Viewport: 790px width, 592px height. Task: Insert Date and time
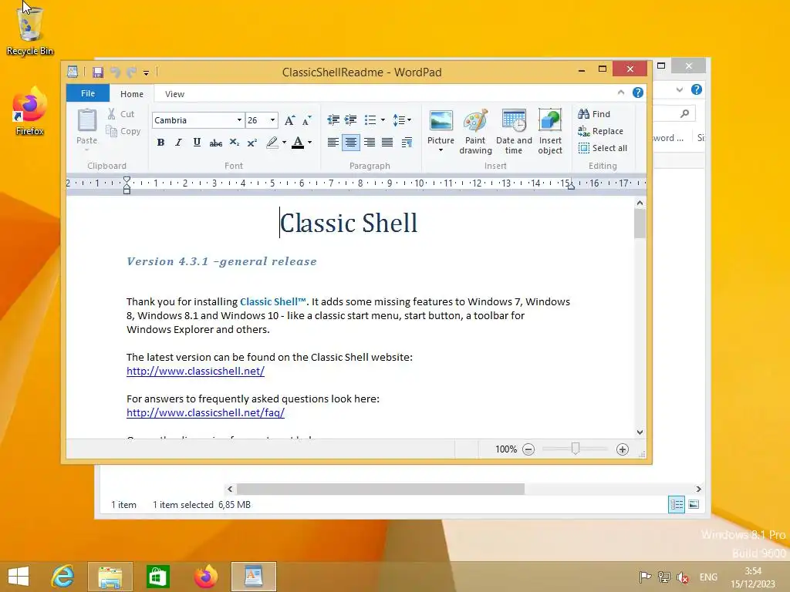(x=514, y=131)
